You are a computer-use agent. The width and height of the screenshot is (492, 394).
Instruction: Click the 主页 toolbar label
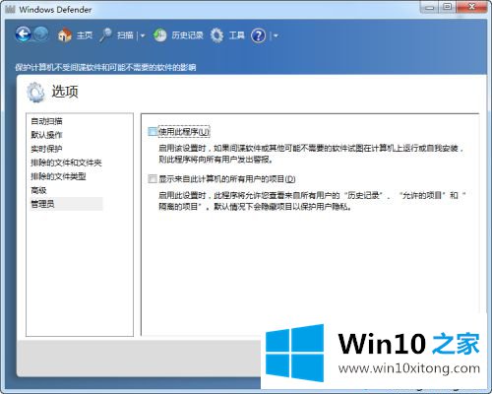85,35
